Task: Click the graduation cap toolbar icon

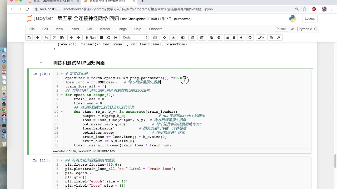Action: [x=202, y=38]
